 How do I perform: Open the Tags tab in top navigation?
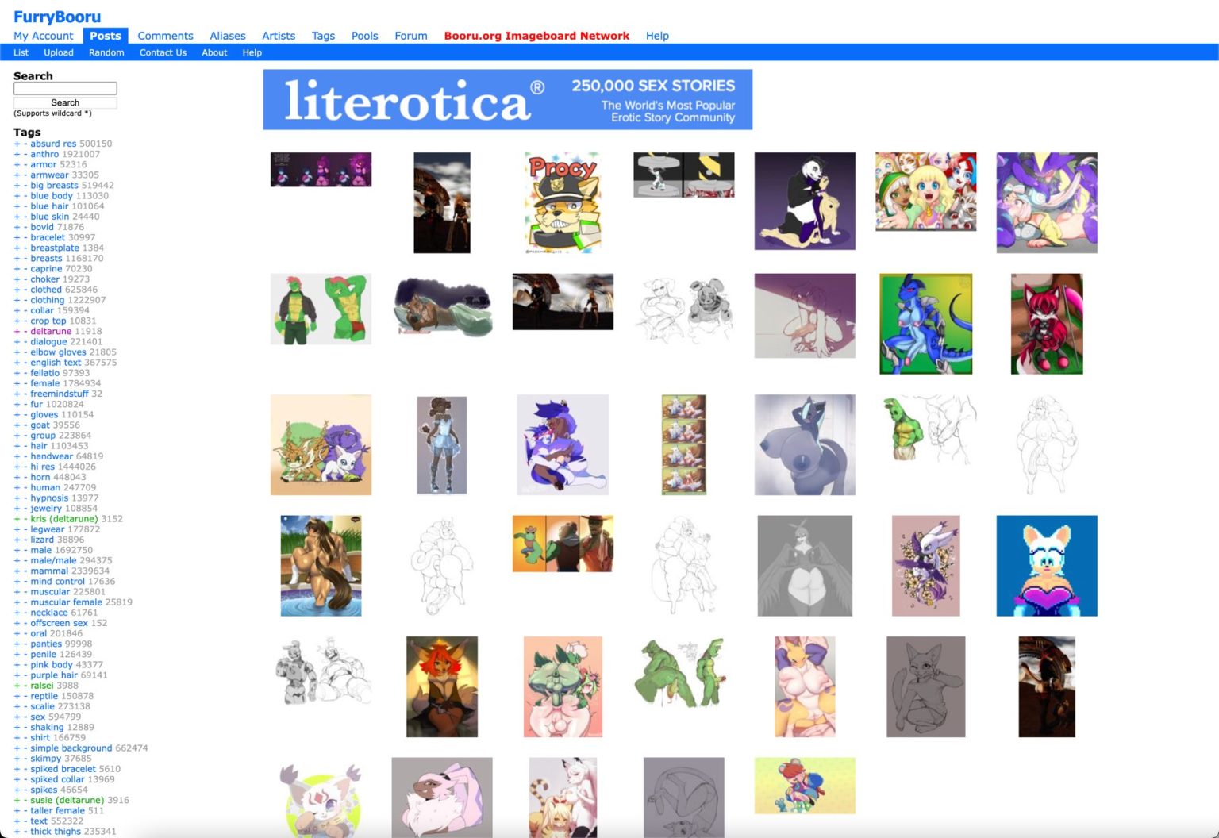pyautogui.click(x=323, y=36)
